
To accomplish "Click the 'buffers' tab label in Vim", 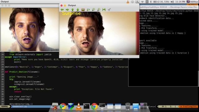I will coord(193,5).
